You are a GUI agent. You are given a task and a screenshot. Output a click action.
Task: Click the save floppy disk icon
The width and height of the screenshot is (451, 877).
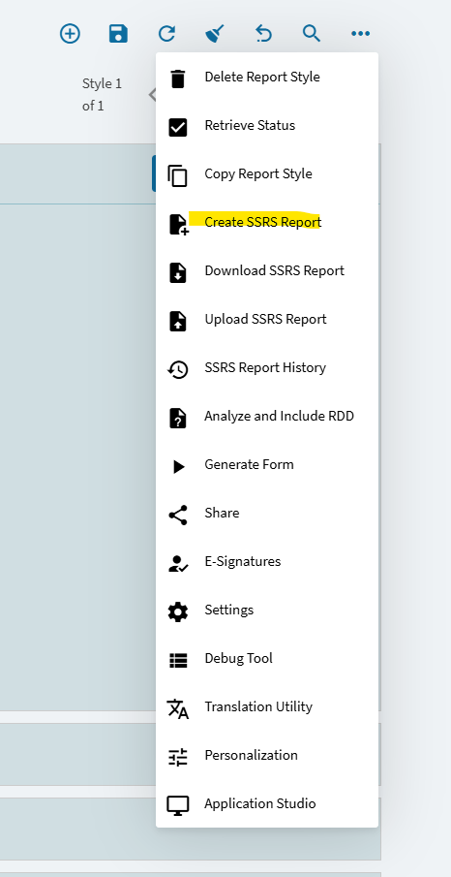(118, 34)
